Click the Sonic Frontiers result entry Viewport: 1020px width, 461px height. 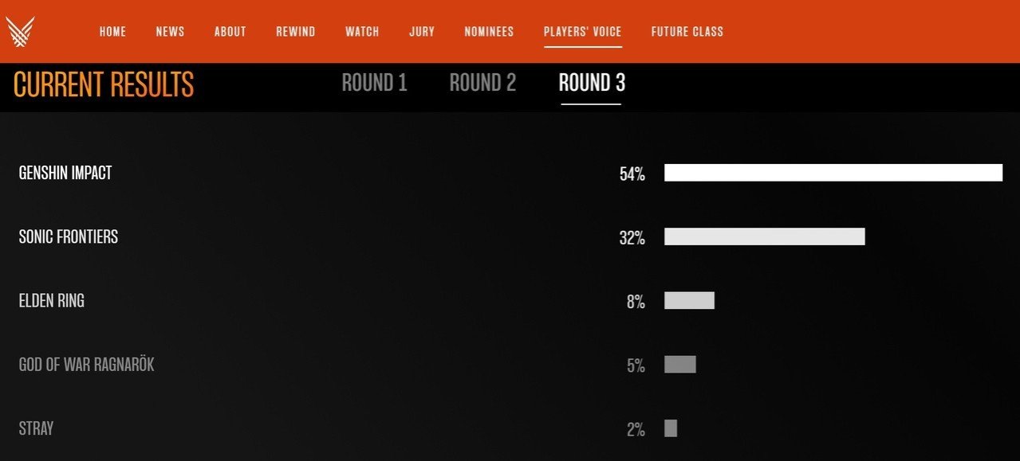click(69, 236)
